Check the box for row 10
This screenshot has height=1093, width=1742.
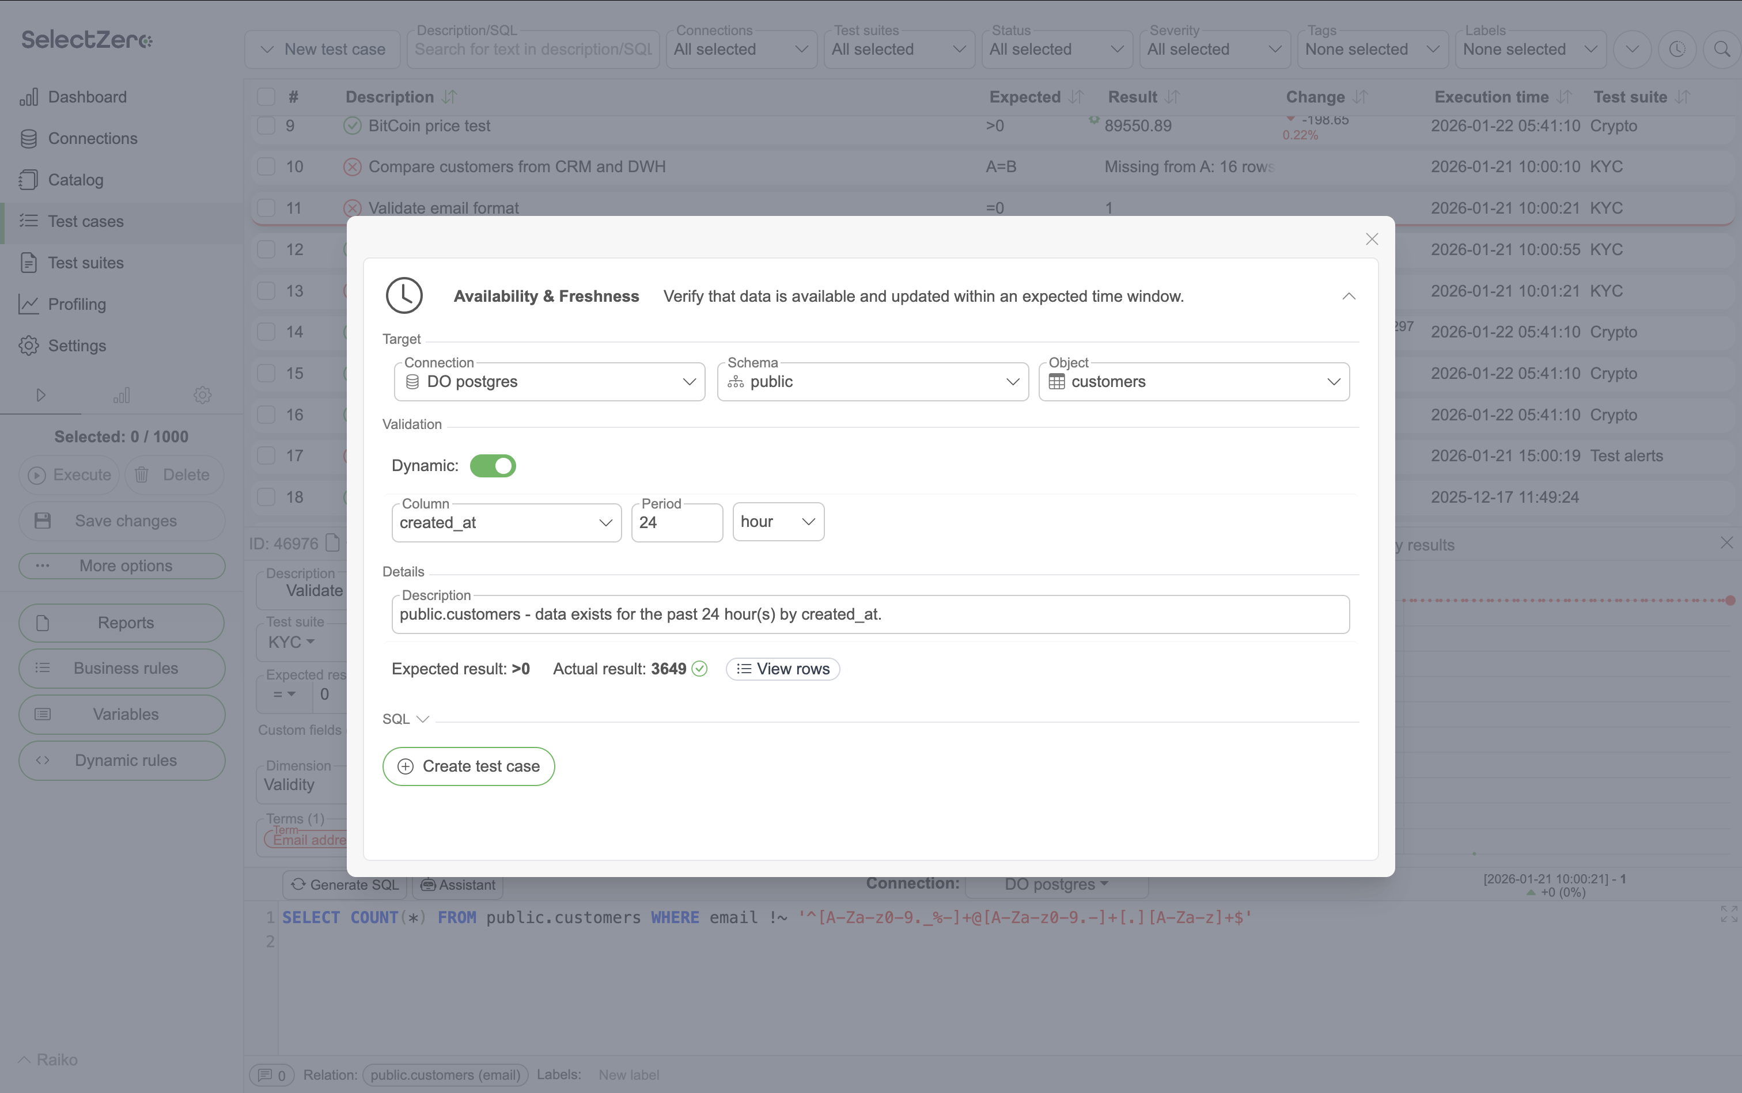(266, 167)
